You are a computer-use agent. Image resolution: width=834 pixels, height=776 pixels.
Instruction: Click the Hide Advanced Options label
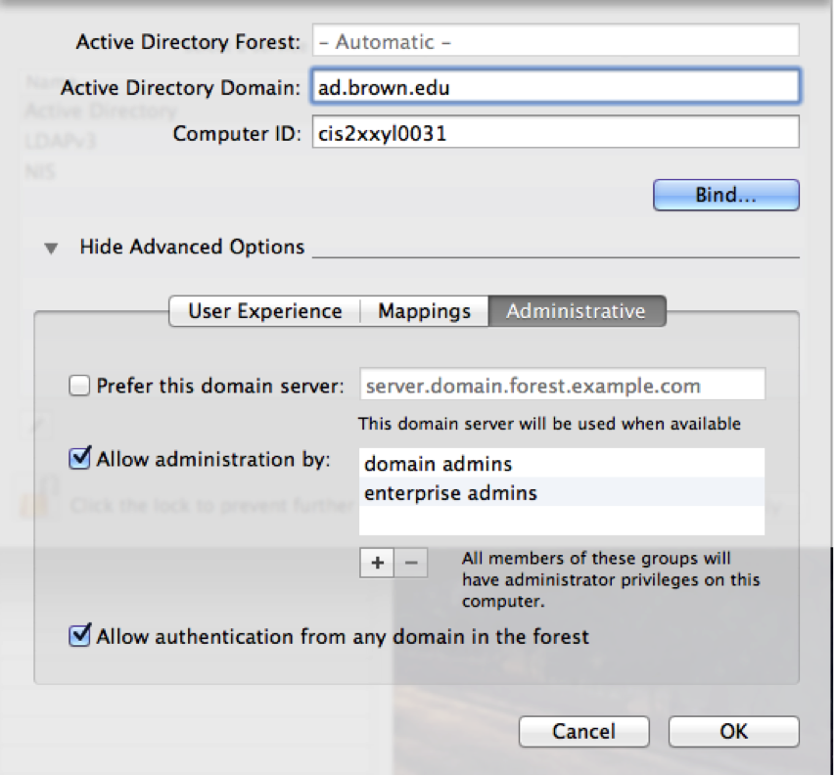(x=192, y=248)
